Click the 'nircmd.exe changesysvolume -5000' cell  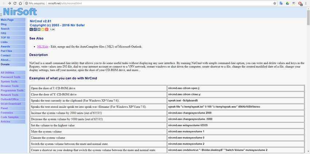tap(236, 119)
